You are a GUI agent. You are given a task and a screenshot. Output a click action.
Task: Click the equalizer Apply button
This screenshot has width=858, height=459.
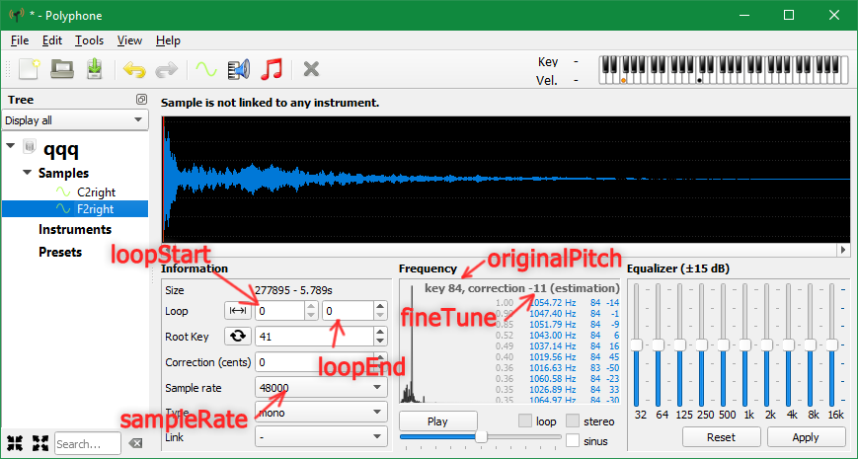tap(806, 436)
